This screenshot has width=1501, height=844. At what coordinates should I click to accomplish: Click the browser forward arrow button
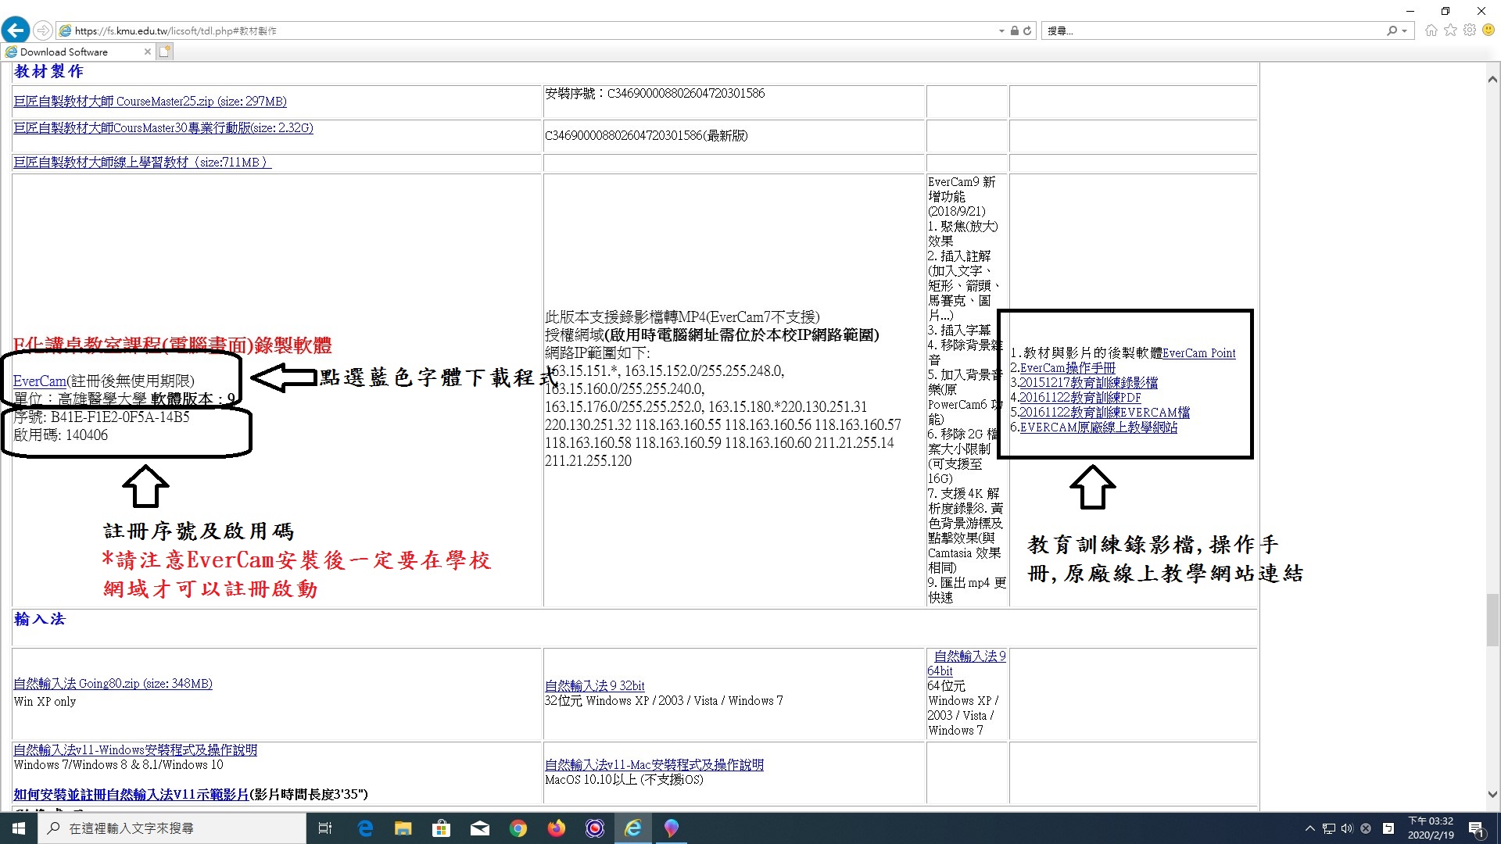(43, 30)
